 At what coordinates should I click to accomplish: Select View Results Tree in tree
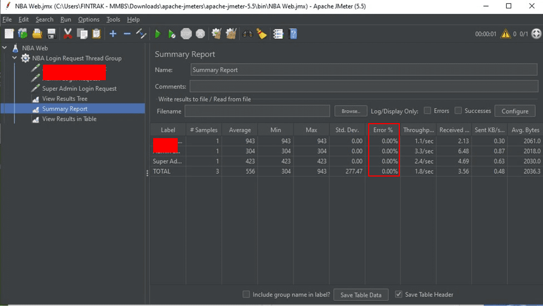click(65, 99)
